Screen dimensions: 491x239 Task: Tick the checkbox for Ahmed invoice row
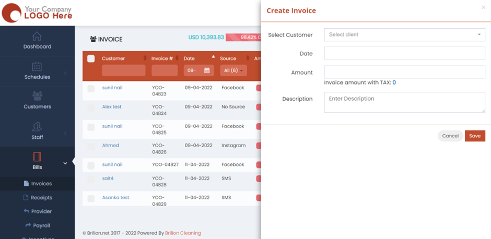tap(91, 147)
